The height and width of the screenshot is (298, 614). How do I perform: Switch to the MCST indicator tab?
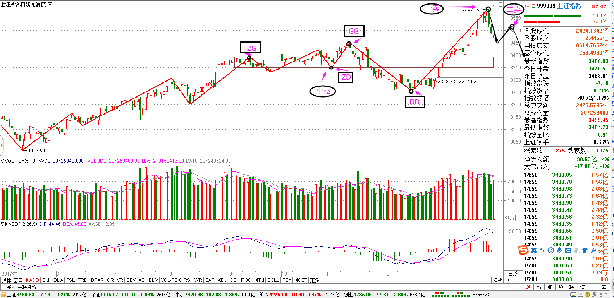pos(301,280)
